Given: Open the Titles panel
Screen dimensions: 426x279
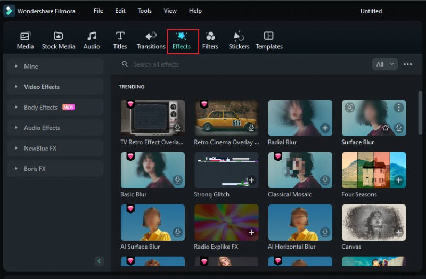Looking at the screenshot, I should pyautogui.click(x=120, y=40).
